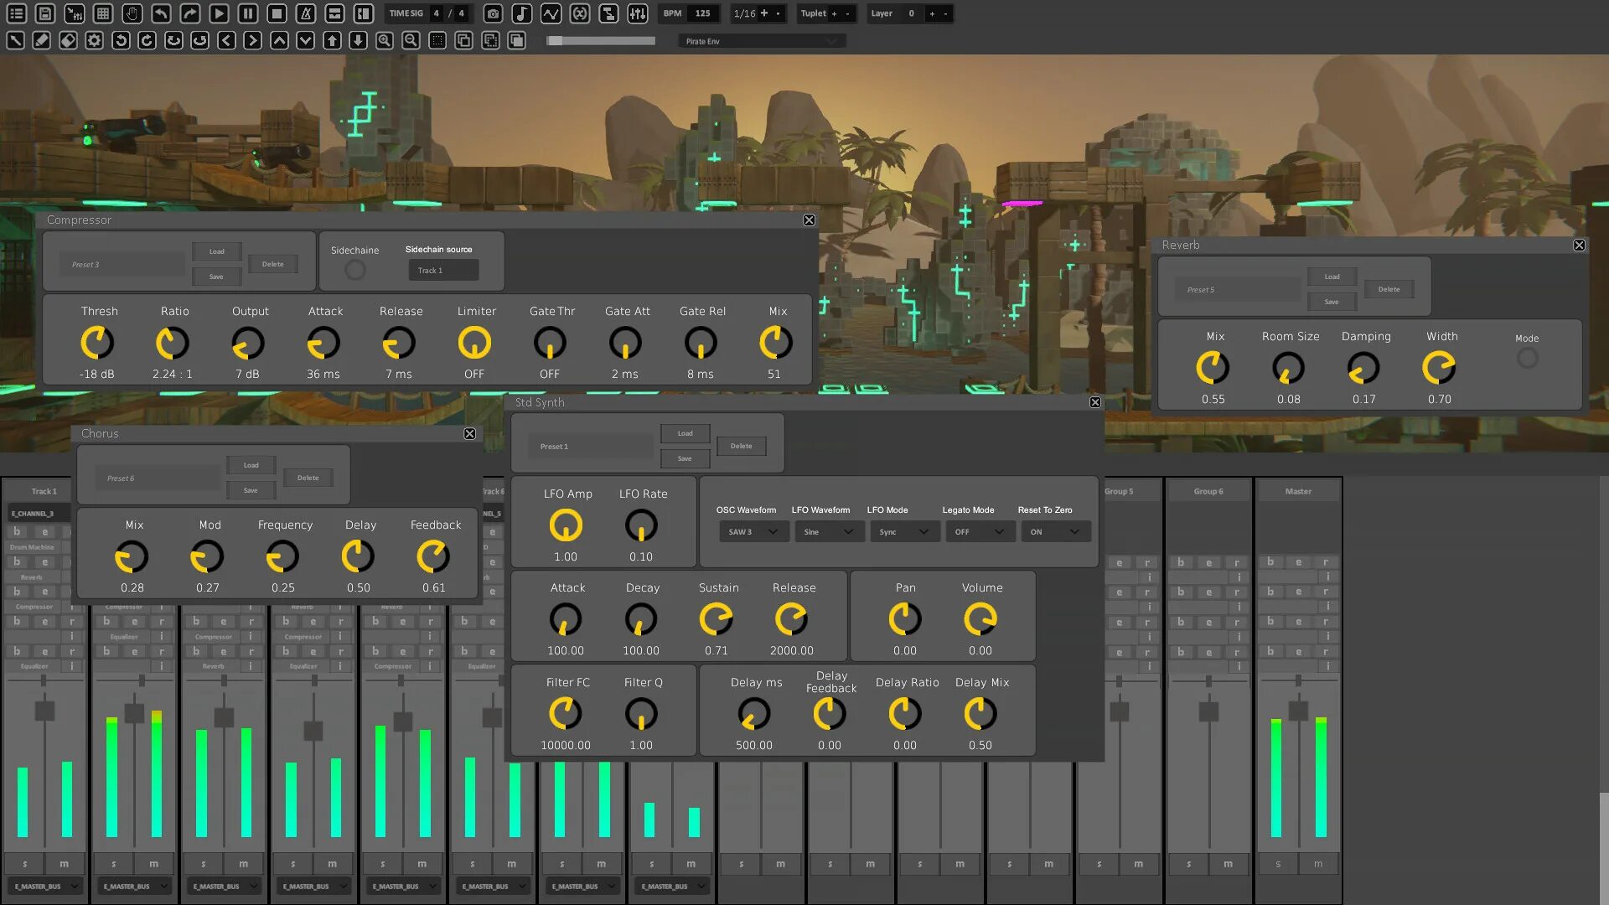Toggle the Sidechain source for Compressor

354,270
